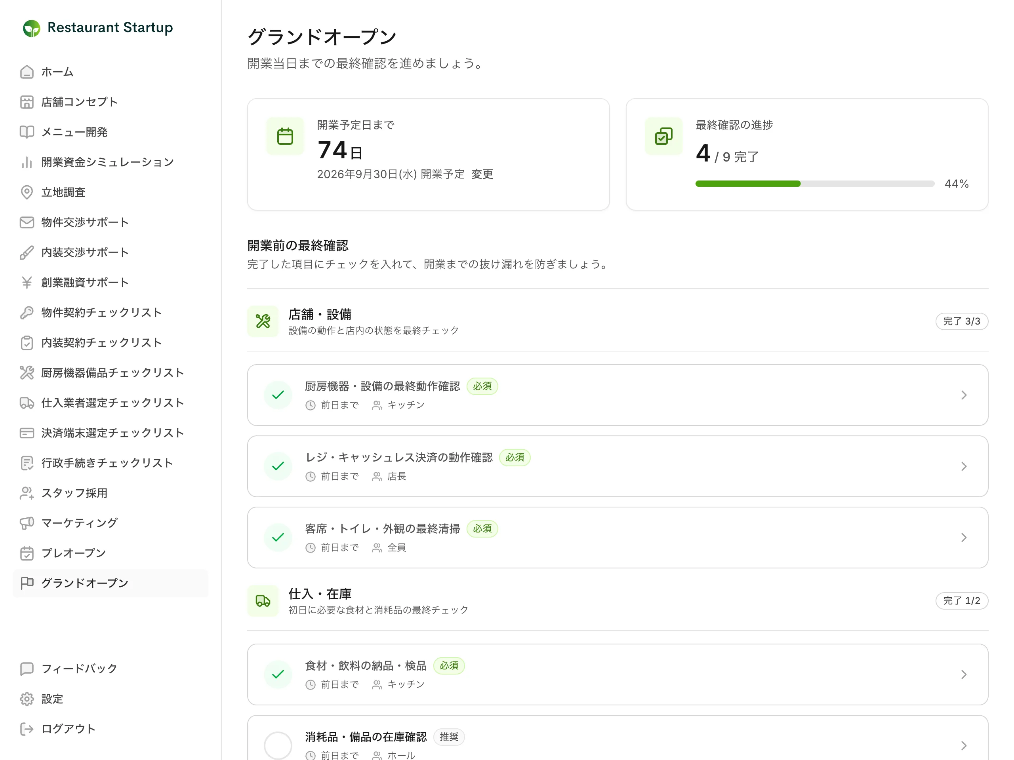Image resolution: width=1014 pixels, height=760 pixels.
Task: Click the calendar icon in 開業予定日まで card
Action: coord(285,136)
